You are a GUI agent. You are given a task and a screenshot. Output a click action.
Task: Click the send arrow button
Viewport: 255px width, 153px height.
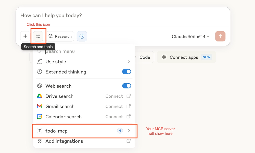220,36
